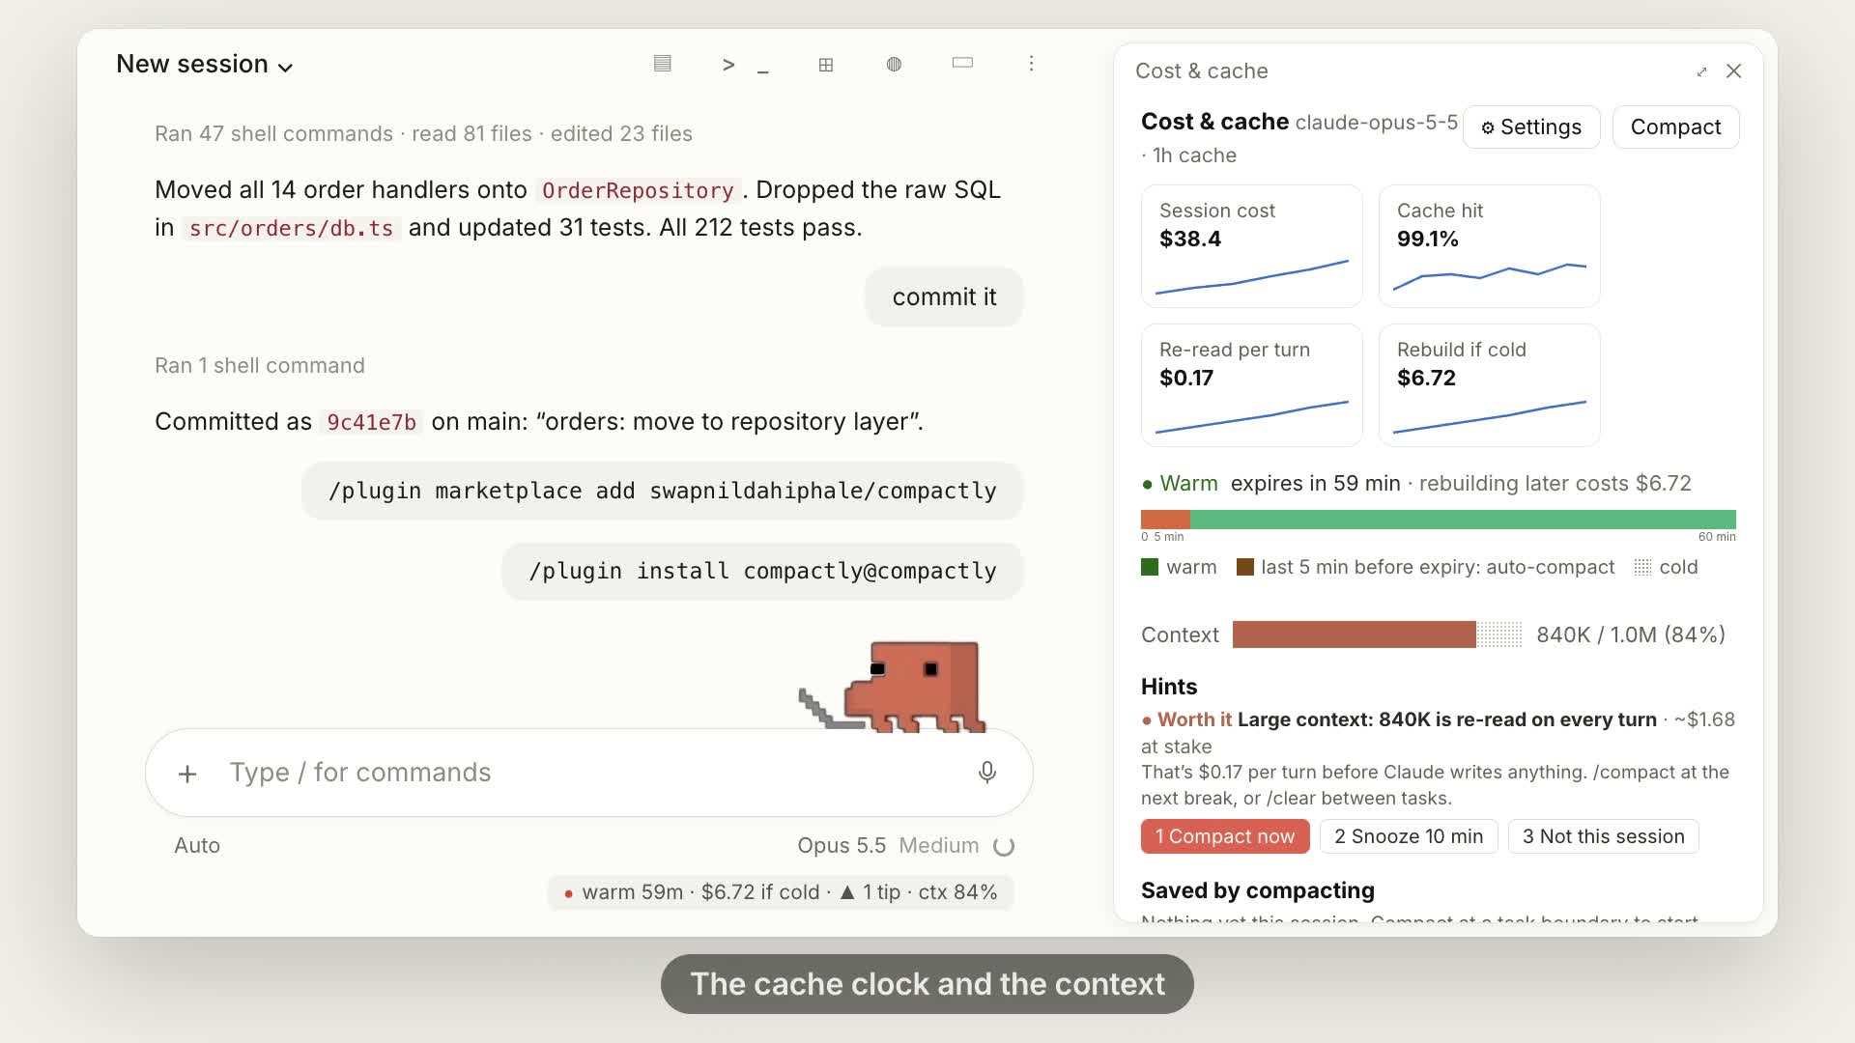The image size is (1855, 1043).
Task: Open Cost & cache Settings
Action: point(1531,127)
